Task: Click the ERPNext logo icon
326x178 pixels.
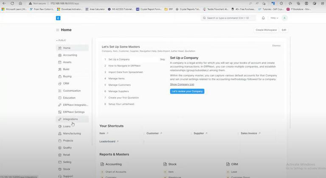Action: tap(58, 18)
